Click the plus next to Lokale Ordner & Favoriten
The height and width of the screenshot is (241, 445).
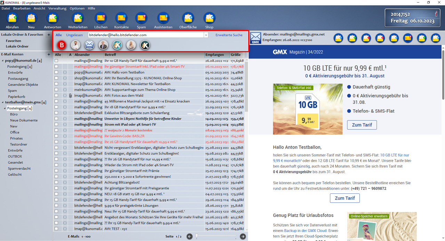(49, 35)
